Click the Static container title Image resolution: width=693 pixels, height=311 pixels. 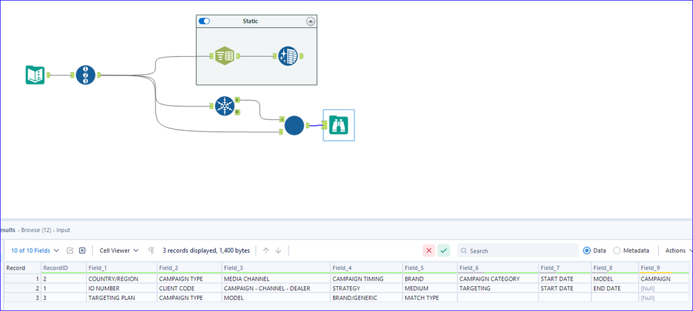click(250, 21)
